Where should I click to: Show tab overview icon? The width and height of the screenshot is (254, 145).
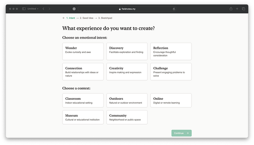point(243,9)
